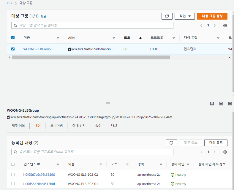
Task: Open the 상태 검사 tab
Action: point(79,126)
